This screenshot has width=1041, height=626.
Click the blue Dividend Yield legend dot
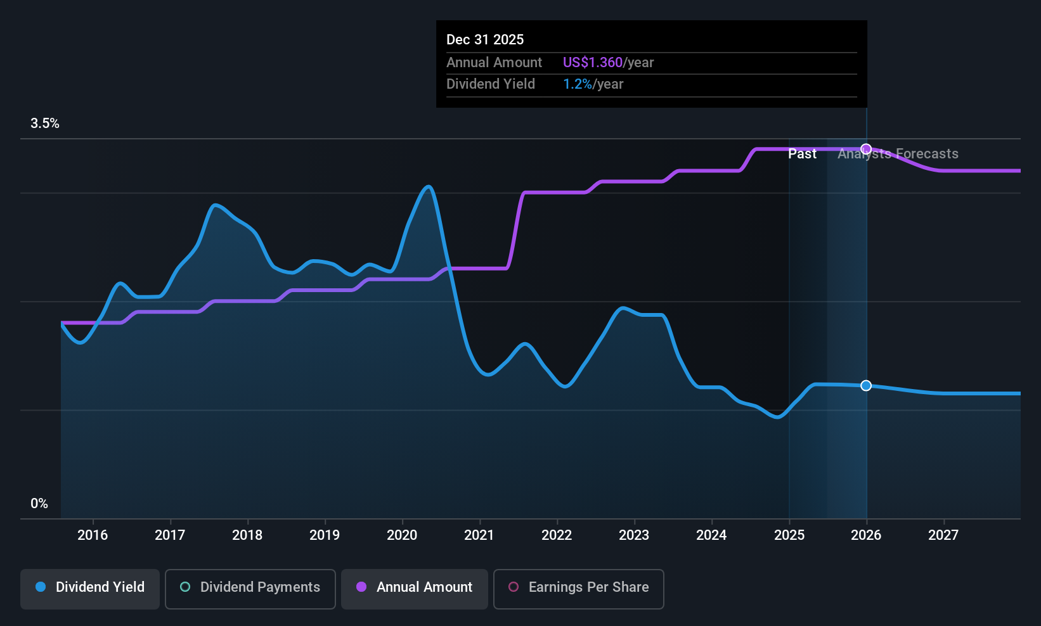[41, 587]
